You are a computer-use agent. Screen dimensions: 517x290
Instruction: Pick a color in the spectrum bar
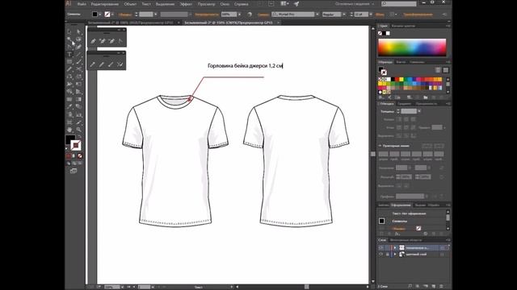pos(412,48)
